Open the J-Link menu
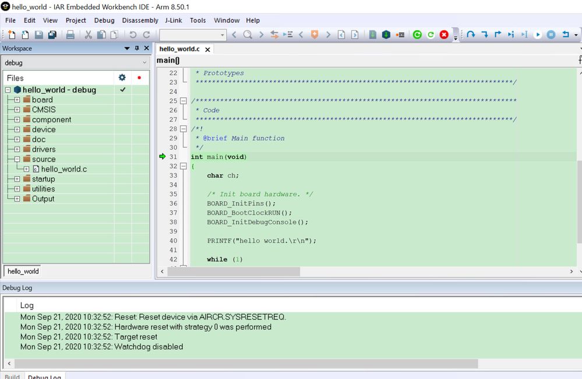 [174, 20]
